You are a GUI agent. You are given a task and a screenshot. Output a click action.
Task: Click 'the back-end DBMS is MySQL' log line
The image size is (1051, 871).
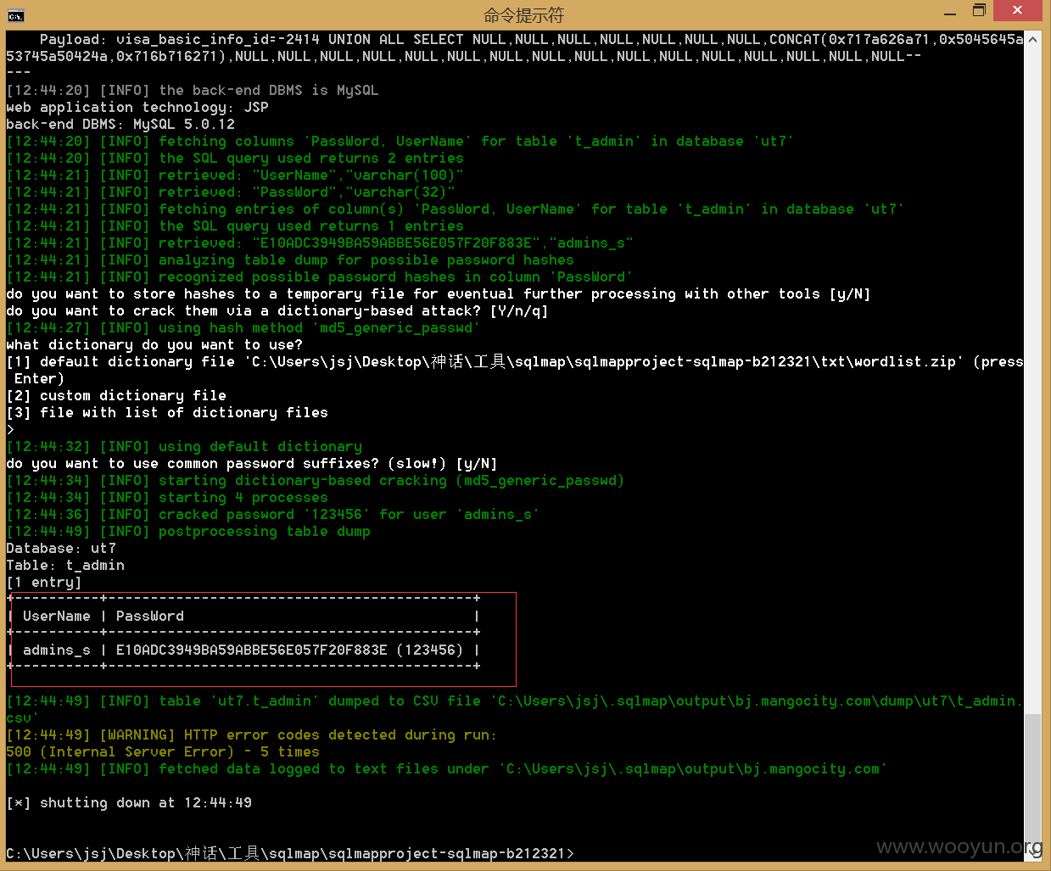pos(193,90)
